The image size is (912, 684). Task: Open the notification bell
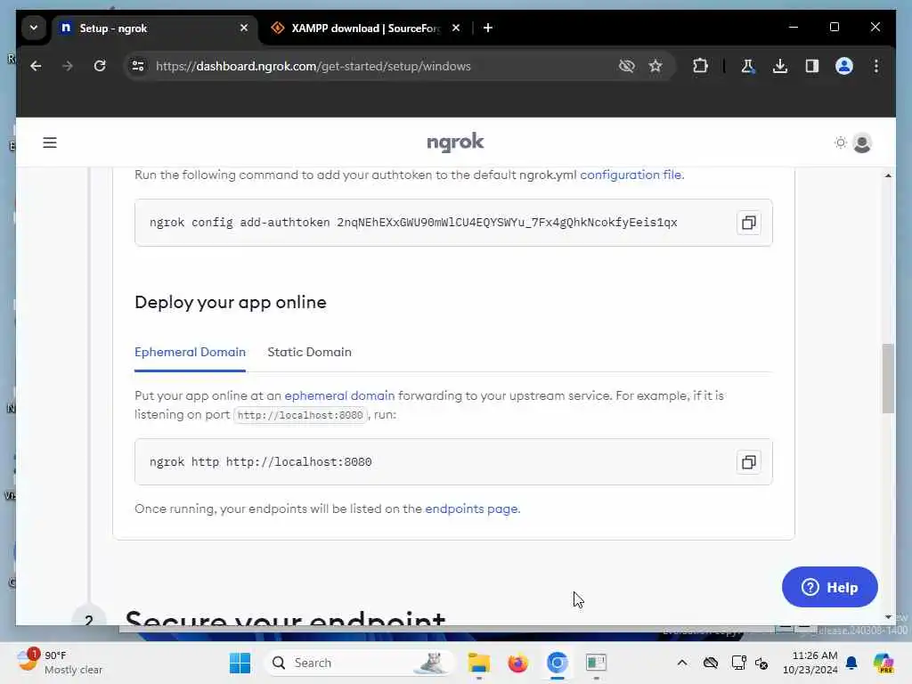coord(851,663)
